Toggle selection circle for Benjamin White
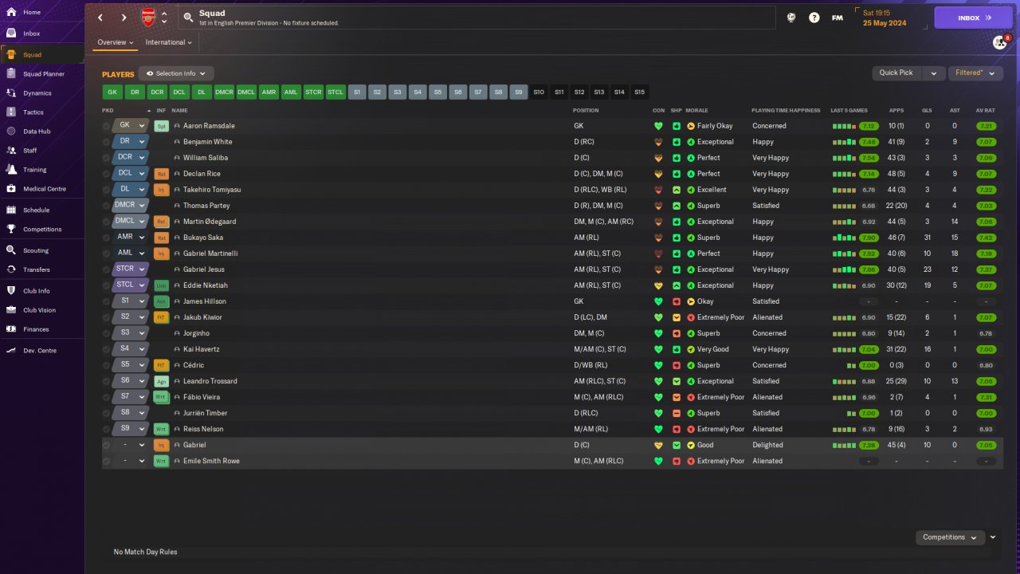1020x574 pixels. point(106,142)
